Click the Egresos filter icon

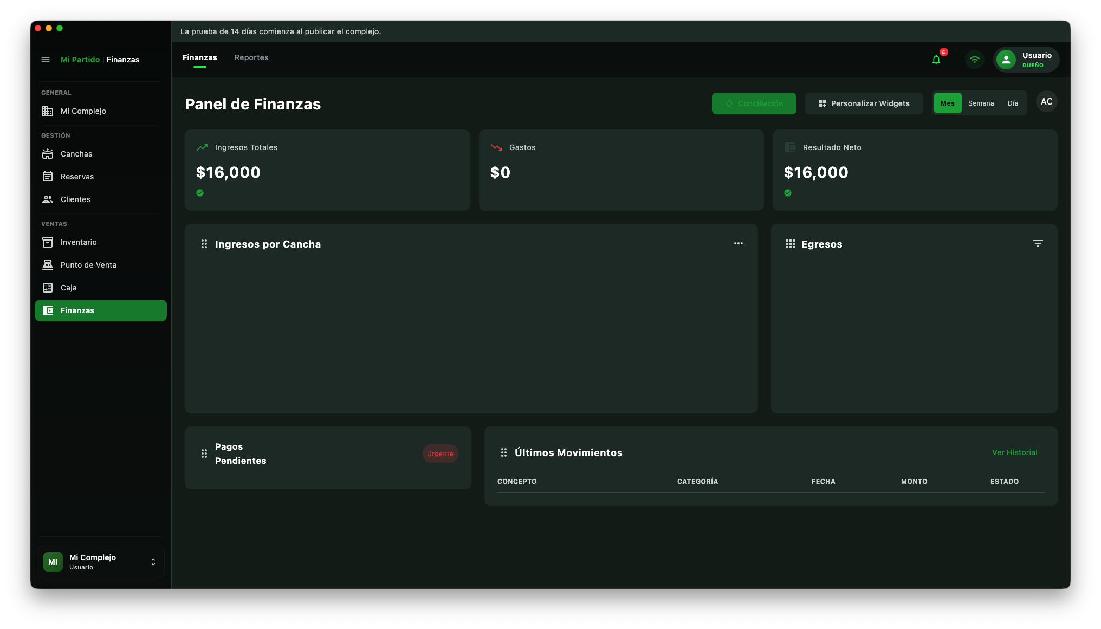1038,243
